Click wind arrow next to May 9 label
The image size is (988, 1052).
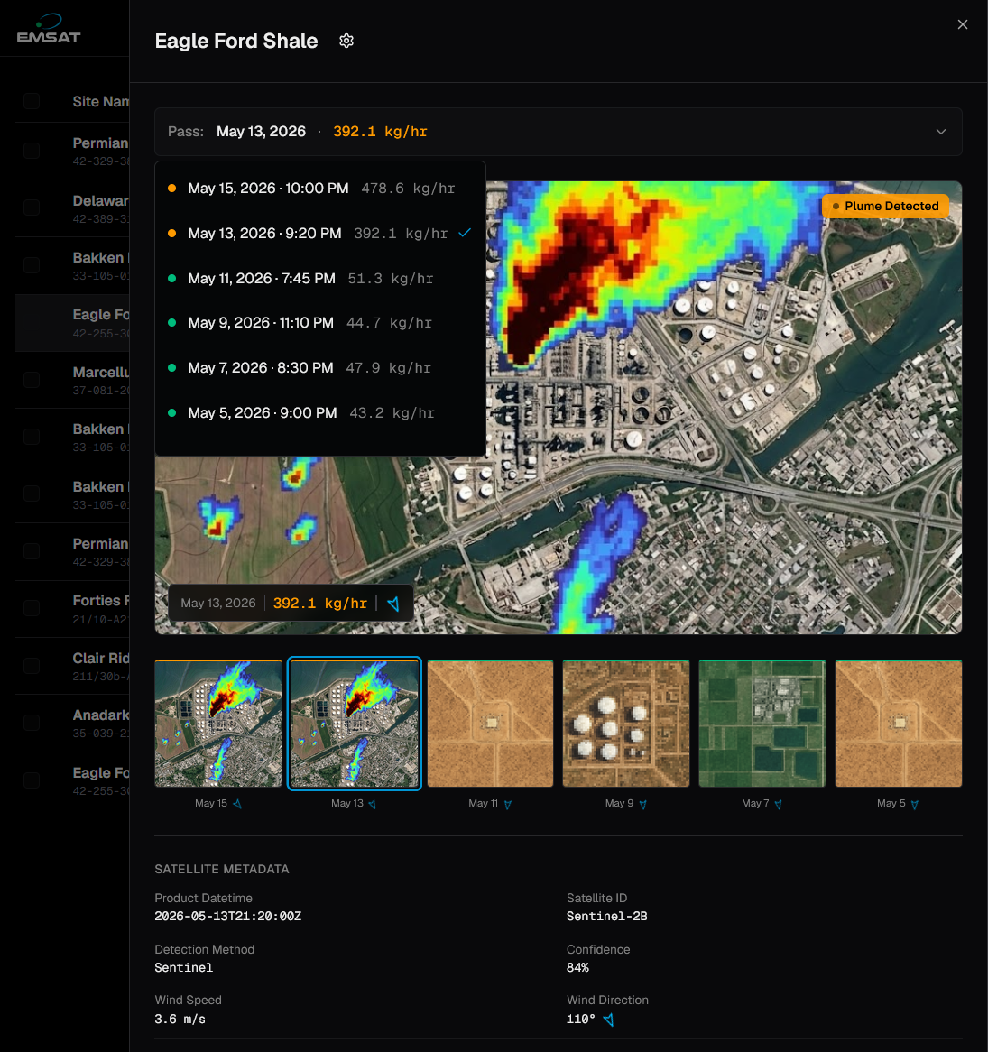(643, 805)
